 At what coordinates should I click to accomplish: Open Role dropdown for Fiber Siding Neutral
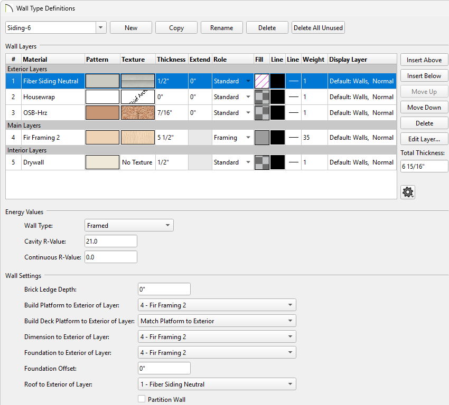pyautogui.click(x=248, y=81)
